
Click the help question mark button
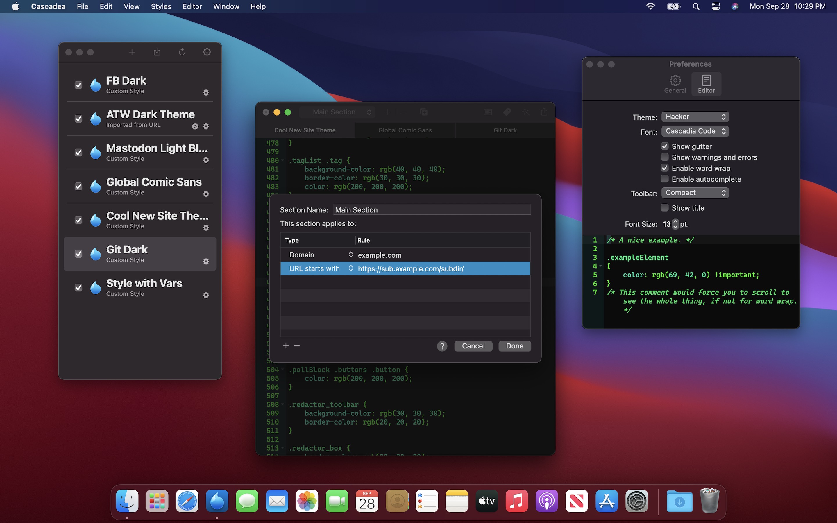[x=442, y=346]
